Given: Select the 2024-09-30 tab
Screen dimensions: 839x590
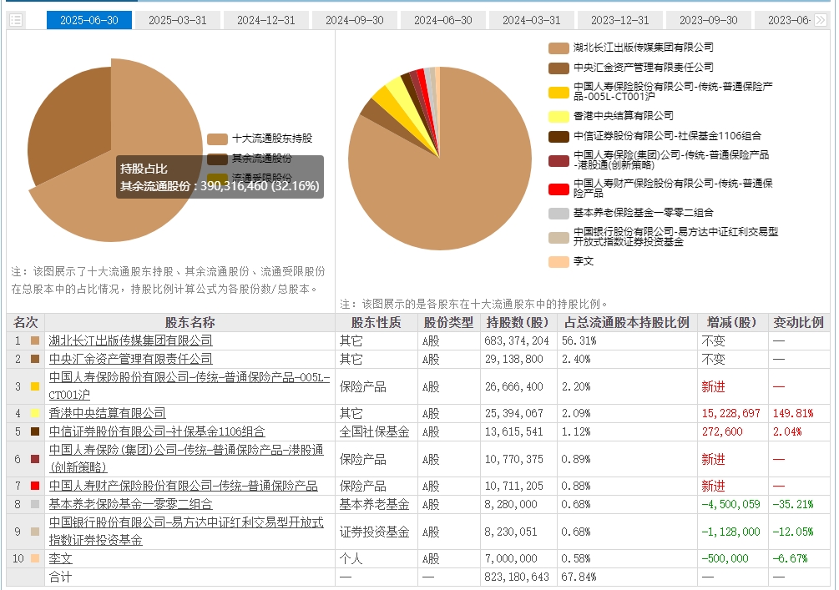Looking at the screenshot, I should [354, 20].
